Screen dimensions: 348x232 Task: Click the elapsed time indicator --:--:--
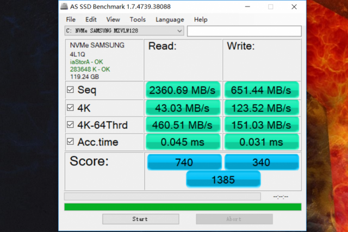click(281, 197)
